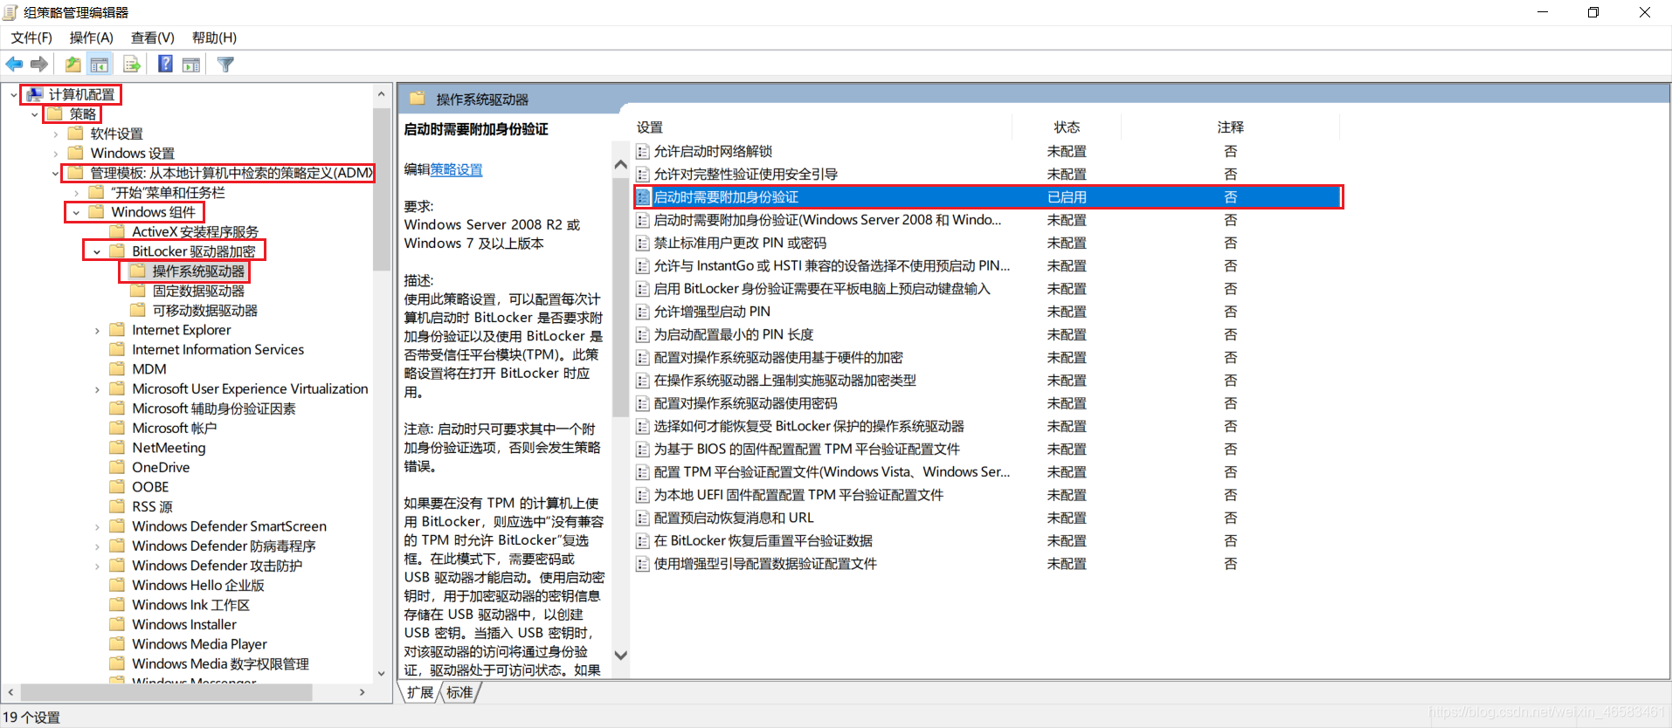Viewport: 1672px width, 728px height.
Task: Click the folder icon beside 软件设置
Action: point(76,134)
